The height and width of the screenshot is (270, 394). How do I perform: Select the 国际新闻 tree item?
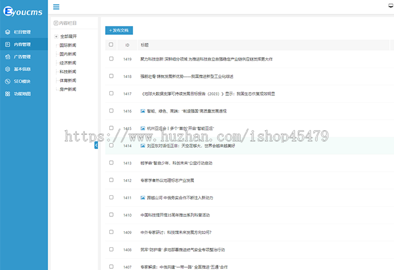68,45
